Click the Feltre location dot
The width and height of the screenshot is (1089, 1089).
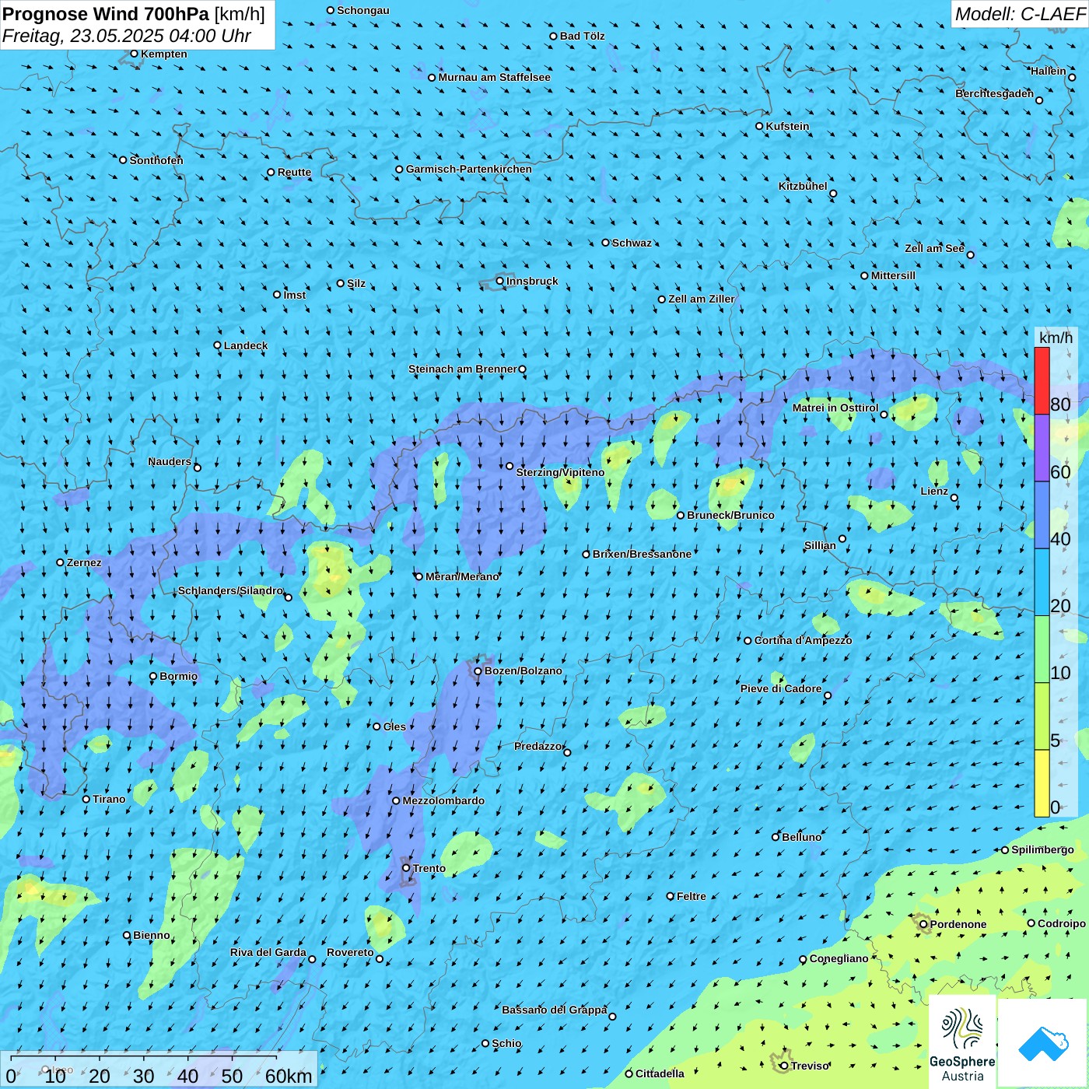click(x=671, y=896)
